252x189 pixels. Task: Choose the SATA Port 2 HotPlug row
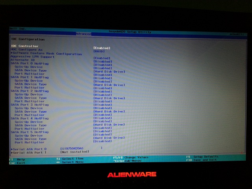point(30,91)
